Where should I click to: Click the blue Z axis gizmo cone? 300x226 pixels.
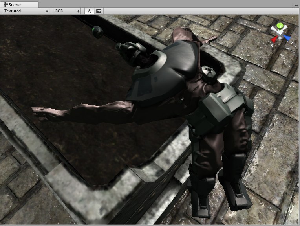click(x=287, y=38)
